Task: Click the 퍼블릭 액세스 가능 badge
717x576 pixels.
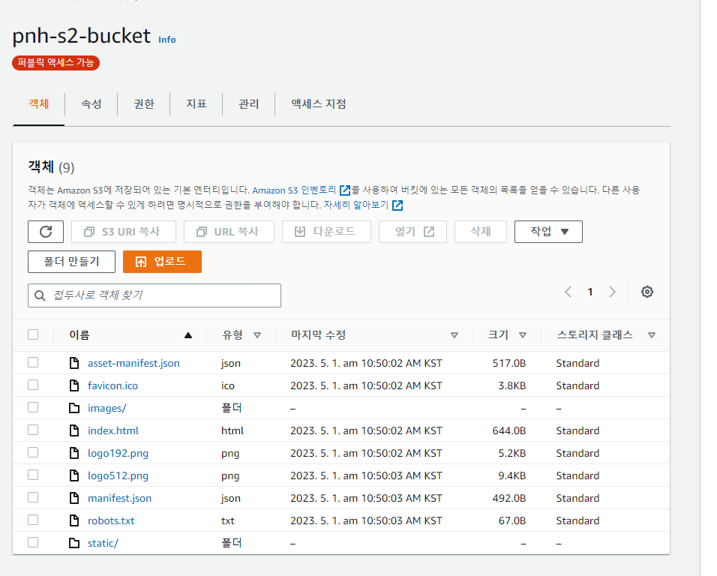Action: pyautogui.click(x=55, y=63)
